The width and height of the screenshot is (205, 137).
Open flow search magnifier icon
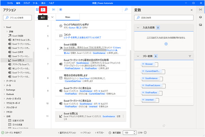pos(126,10)
